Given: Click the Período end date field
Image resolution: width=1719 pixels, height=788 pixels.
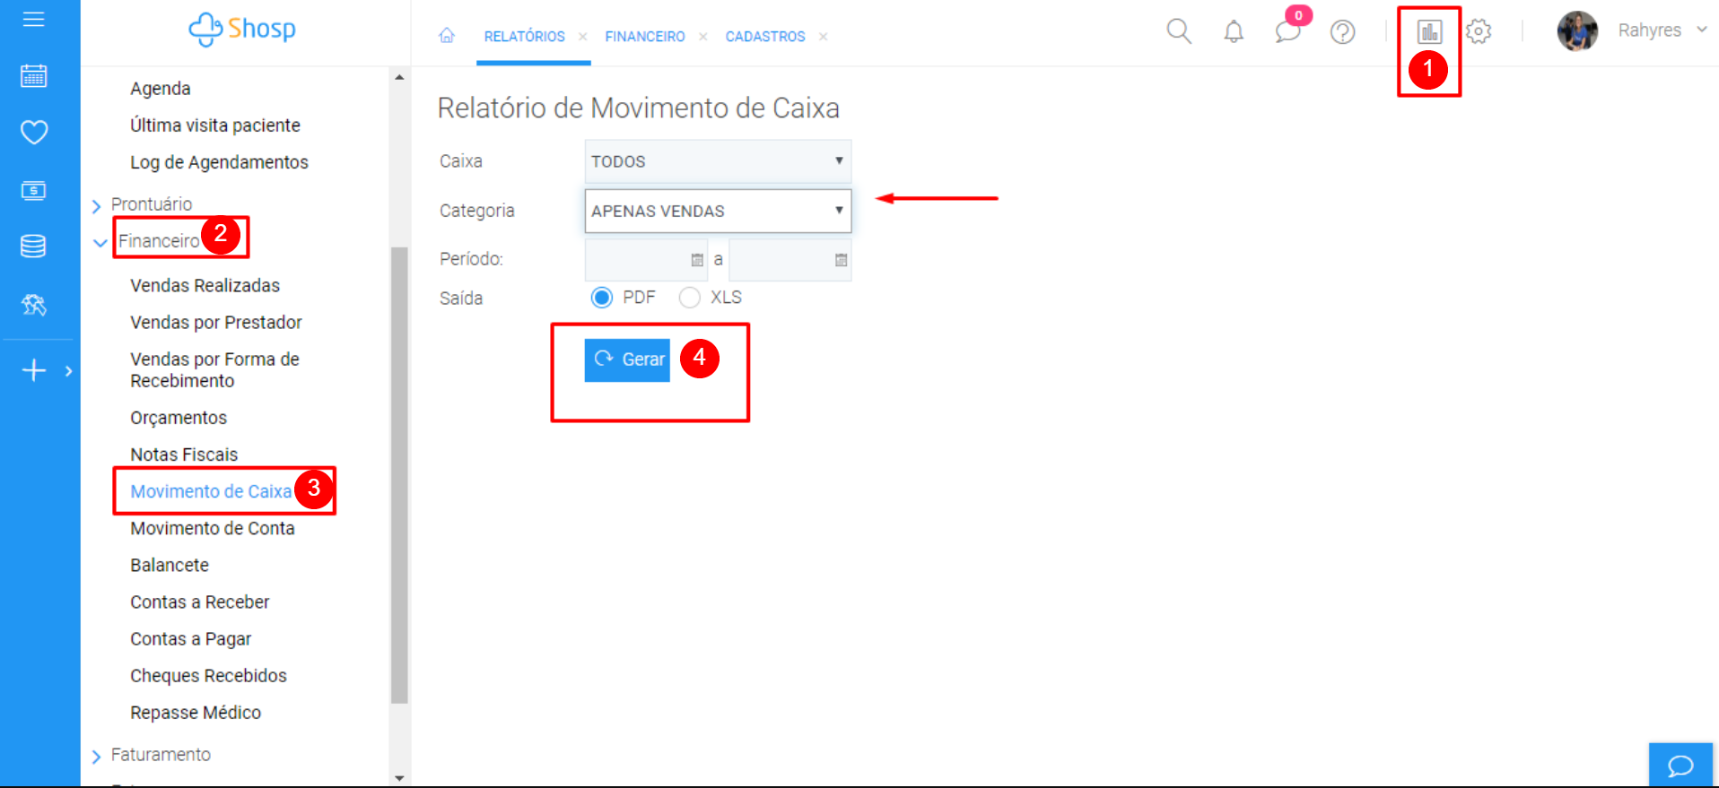Looking at the screenshot, I should pos(790,260).
